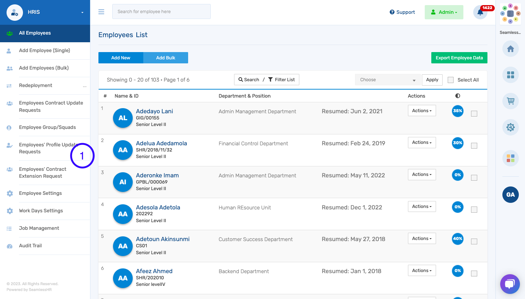Select the Redeployment sidebar icon
Image resolution: width=525 pixels, height=299 pixels.
pos(9,85)
